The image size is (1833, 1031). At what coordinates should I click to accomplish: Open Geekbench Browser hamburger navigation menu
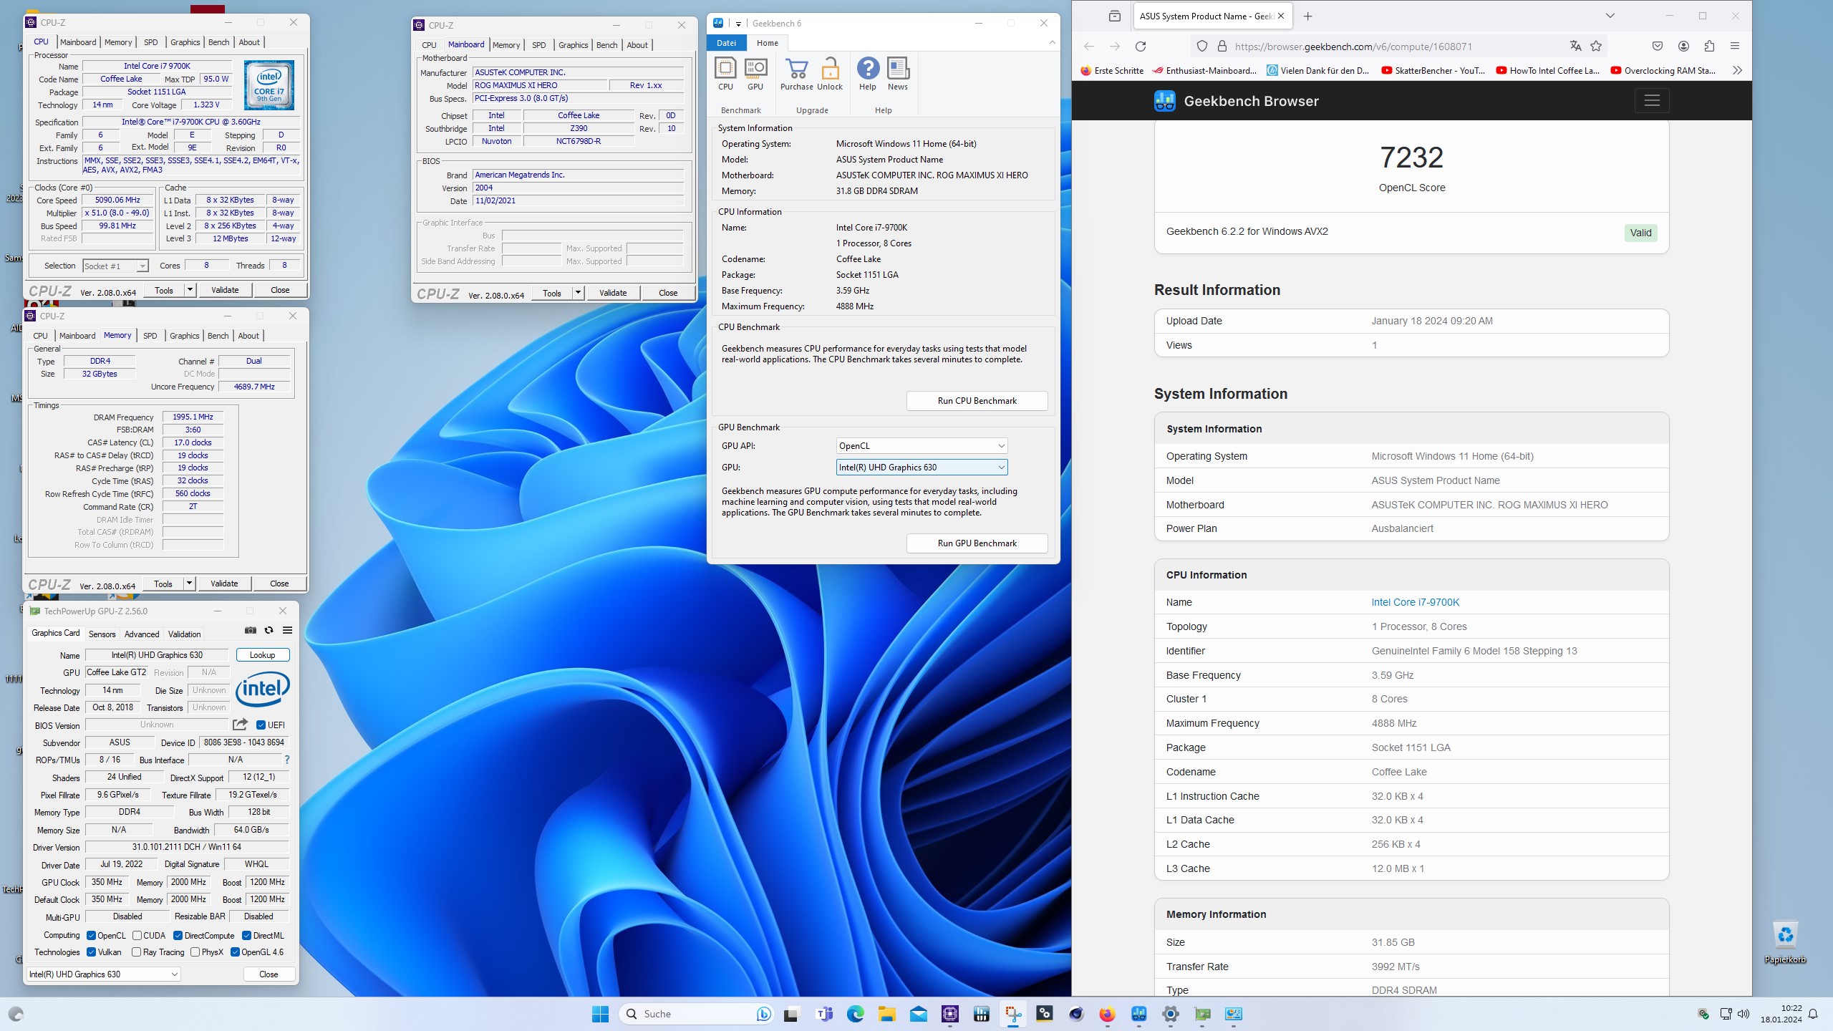[1652, 101]
